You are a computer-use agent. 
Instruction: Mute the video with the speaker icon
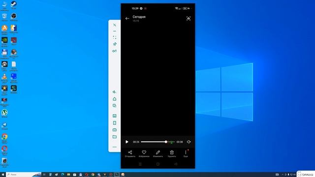pos(189,142)
